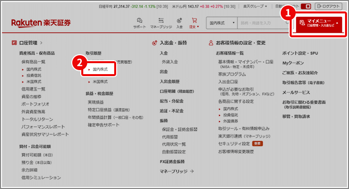Click the 入出金・振替 heading icon
The width and height of the screenshot is (349, 189).
coord(155,43)
